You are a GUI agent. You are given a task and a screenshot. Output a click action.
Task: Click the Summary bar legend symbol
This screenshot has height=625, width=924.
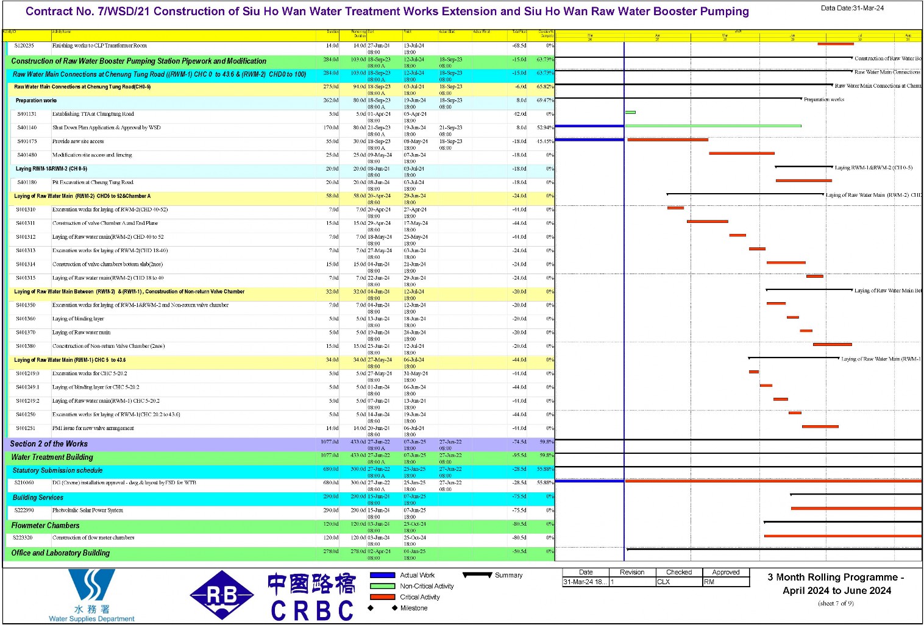[x=477, y=574]
